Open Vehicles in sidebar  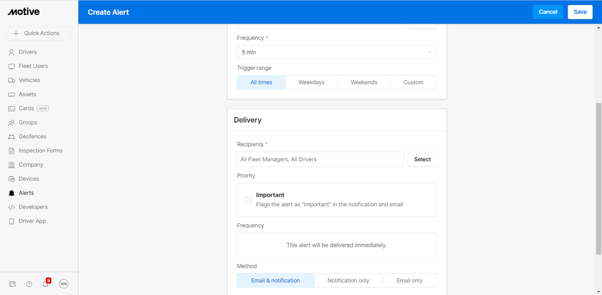pyautogui.click(x=29, y=80)
